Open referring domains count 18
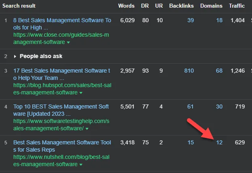252x173 pixels. pyautogui.click(x=219, y=20)
